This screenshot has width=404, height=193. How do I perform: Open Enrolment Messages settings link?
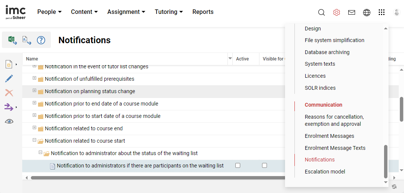[329, 136]
